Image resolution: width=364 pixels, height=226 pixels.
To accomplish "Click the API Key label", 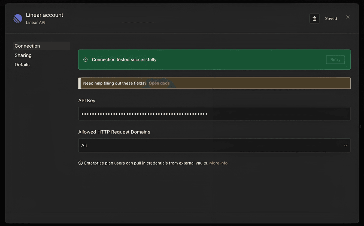I will click(x=87, y=100).
